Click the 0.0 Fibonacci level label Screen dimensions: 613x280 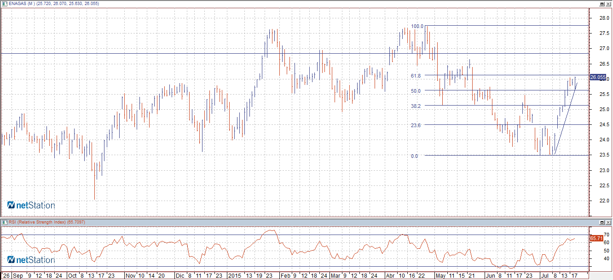(414, 156)
